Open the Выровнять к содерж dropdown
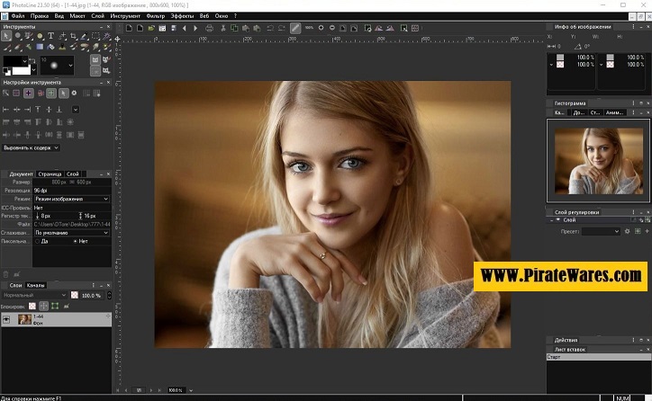Image resolution: width=652 pixels, height=401 pixels. click(32, 147)
